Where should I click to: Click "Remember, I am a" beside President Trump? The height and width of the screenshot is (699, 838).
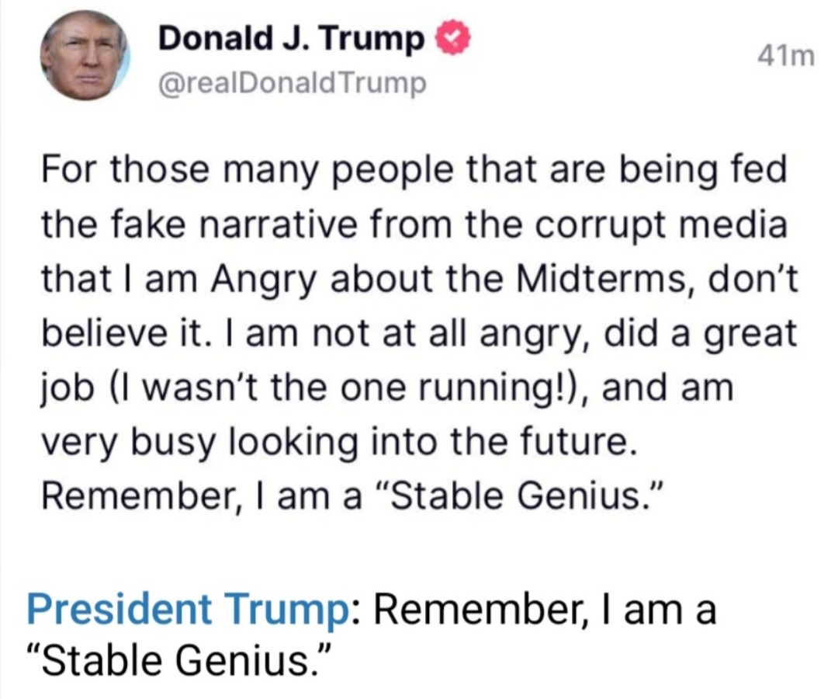click(x=545, y=610)
